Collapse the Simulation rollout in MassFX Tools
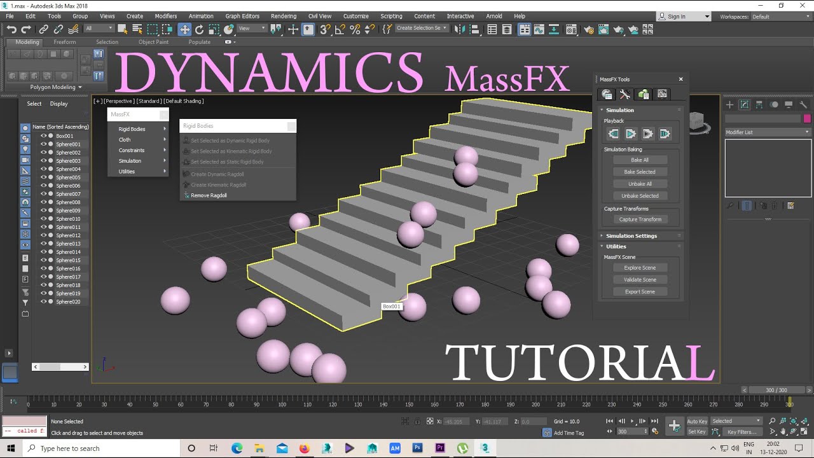The width and height of the screenshot is (814, 458). [x=619, y=110]
